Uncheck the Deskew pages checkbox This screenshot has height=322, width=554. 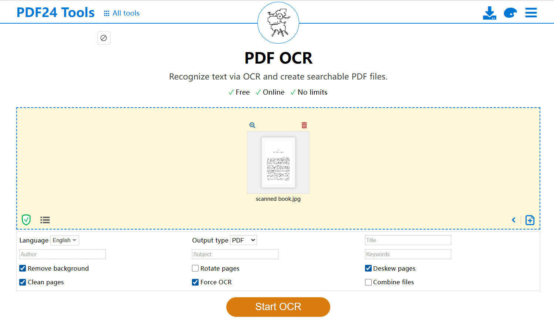click(x=368, y=268)
